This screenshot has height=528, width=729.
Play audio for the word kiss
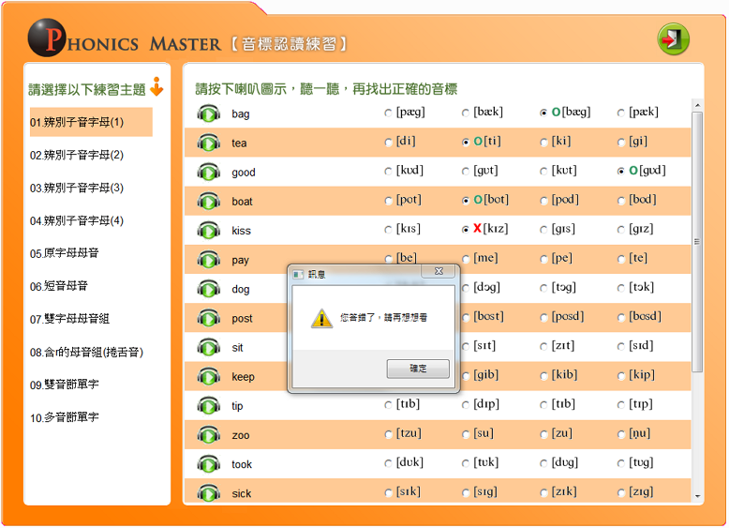tap(208, 231)
